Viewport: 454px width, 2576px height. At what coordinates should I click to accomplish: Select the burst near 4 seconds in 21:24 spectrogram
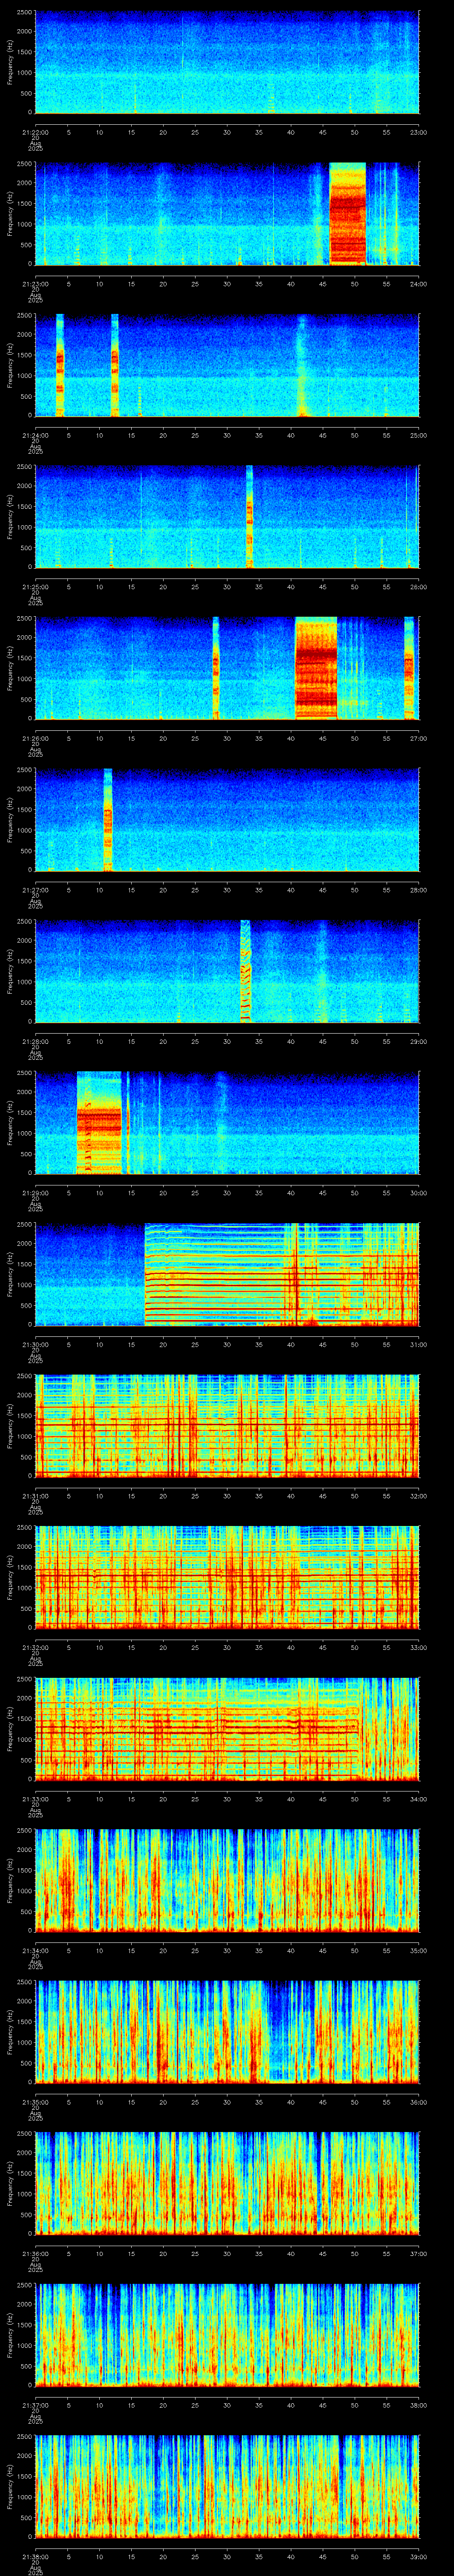(x=60, y=365)
